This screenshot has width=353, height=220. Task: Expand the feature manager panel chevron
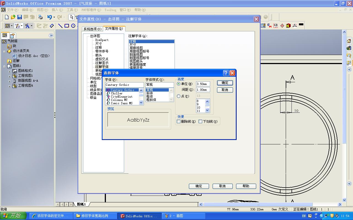51,35
